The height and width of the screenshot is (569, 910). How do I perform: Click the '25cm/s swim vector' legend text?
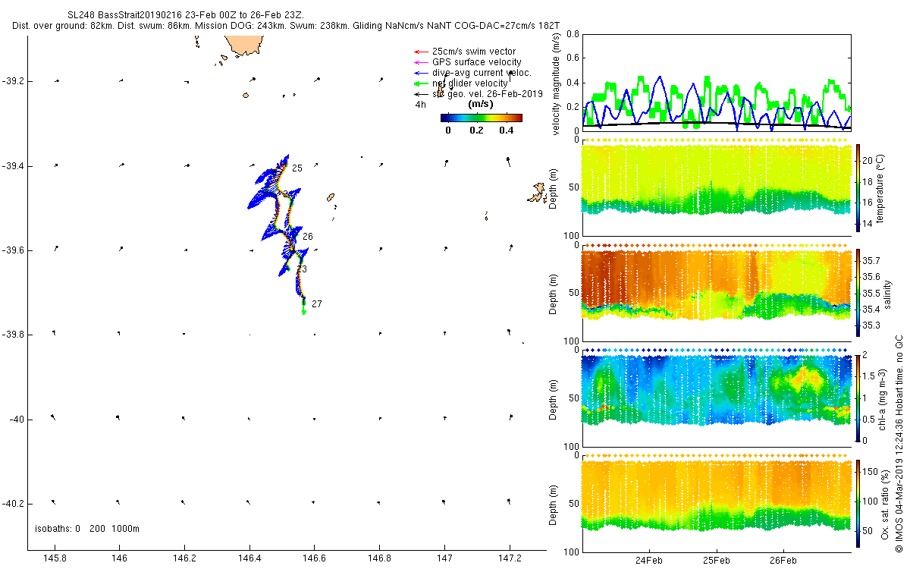tap(475, 52)
